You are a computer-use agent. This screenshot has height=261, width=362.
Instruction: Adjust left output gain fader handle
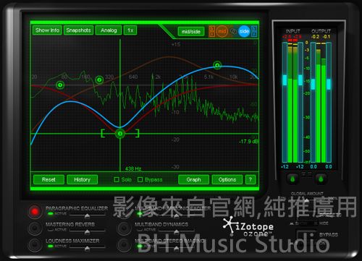(x=313, y=85)
